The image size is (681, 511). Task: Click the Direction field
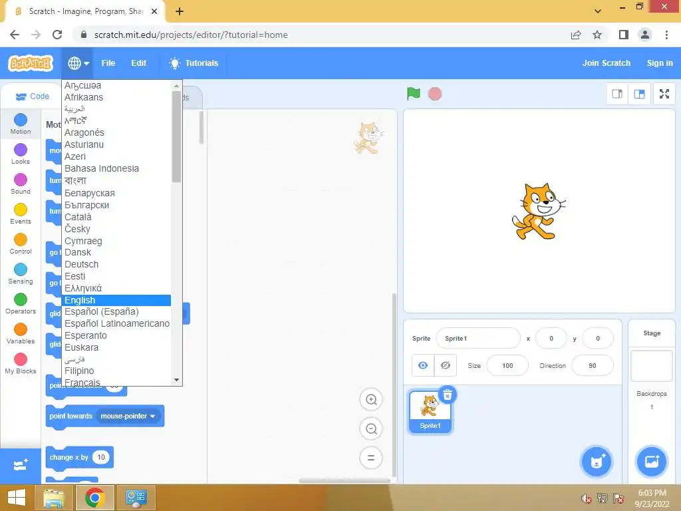pos(593,365)
